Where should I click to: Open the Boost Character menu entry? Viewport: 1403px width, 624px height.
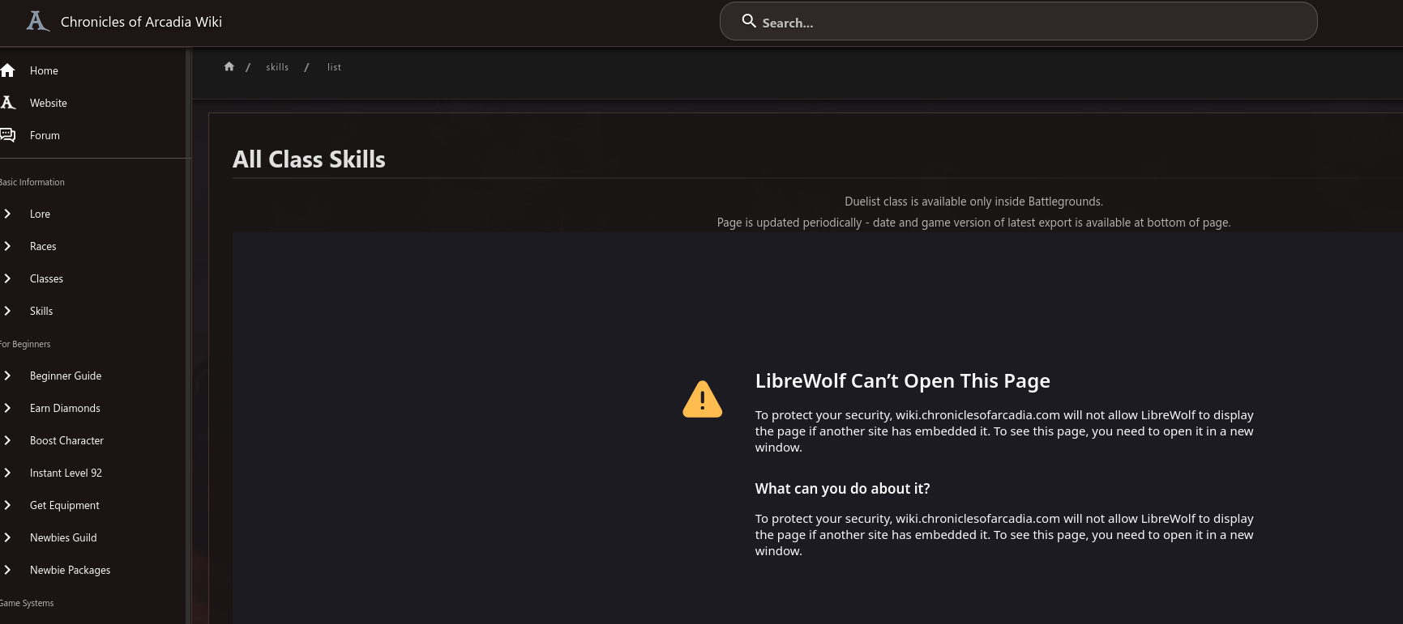(66, 440)
